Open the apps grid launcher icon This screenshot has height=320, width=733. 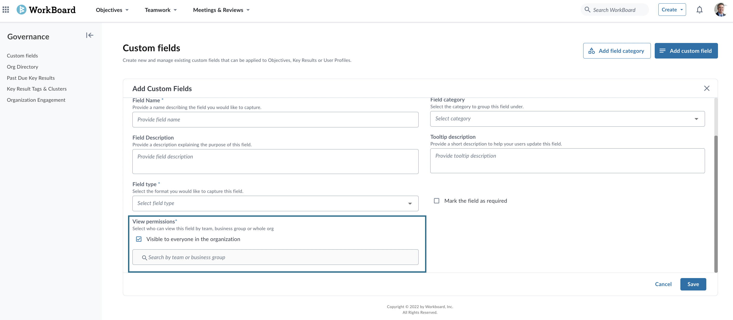pyautogui.click(x=6, y=10)
